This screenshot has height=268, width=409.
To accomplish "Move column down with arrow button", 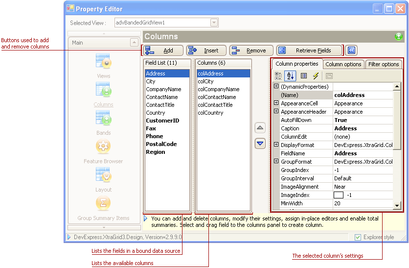I will (260, 144).
